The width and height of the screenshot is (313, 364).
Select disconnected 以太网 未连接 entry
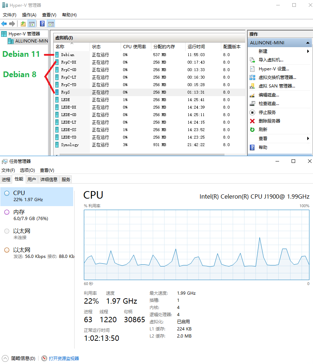coord(37,234)
